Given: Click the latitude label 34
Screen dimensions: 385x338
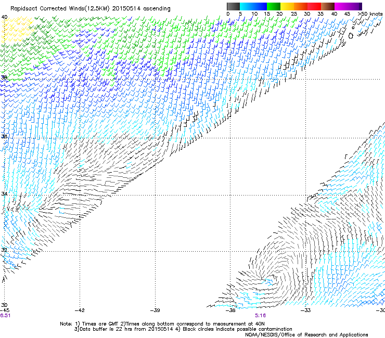Looking at the screenshot, I should tap(4, 193).
